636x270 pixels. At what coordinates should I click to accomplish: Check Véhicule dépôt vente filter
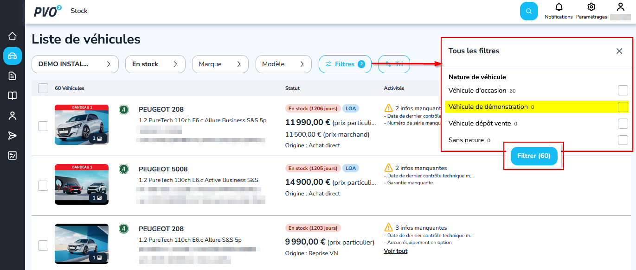click(x=623, y=124)
